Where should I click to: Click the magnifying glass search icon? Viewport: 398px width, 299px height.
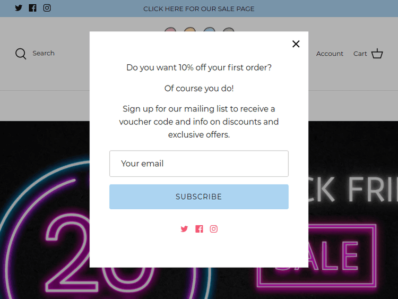(21, 54)
